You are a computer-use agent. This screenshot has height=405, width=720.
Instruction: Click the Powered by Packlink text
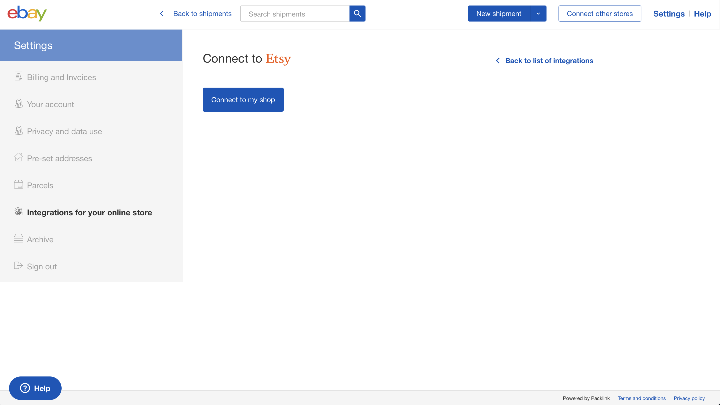coord(586,398)
